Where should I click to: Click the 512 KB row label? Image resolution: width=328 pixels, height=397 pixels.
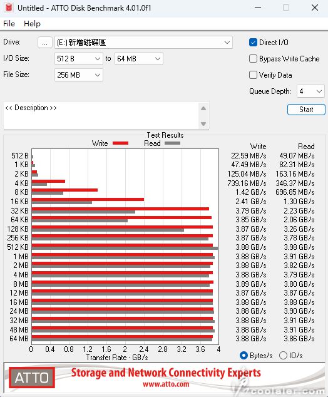[18, 247]
